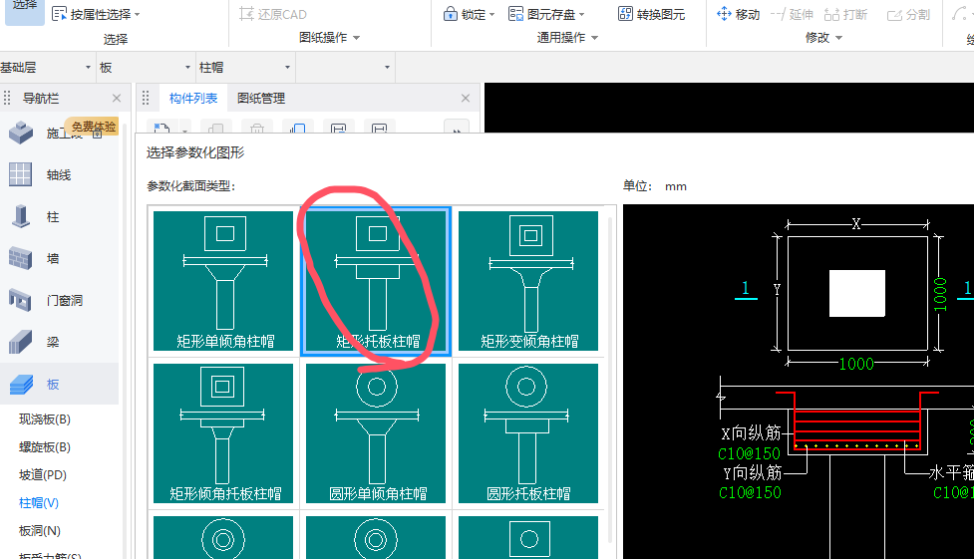Choose the 圆形单倾角柱帽 section type
974x559 pixels.
376,432
